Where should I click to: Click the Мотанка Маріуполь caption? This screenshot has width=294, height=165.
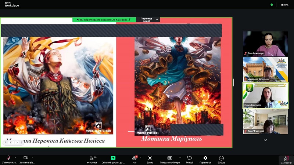coord(171,139)
